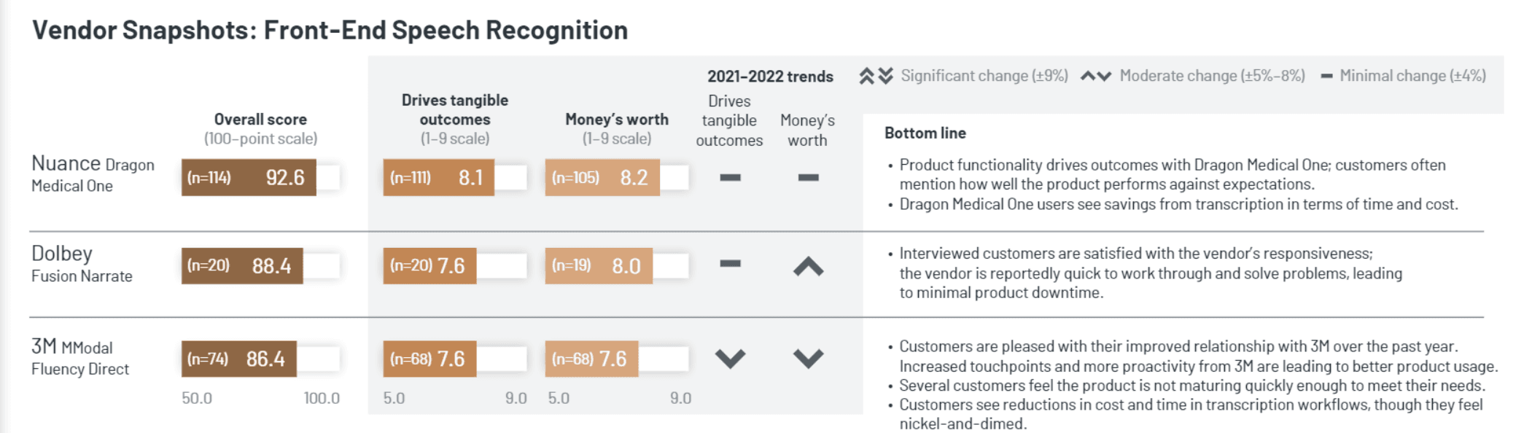
Task: Click 3M's Drives tangible outcomes down arrow
Action: pos(730,358)
